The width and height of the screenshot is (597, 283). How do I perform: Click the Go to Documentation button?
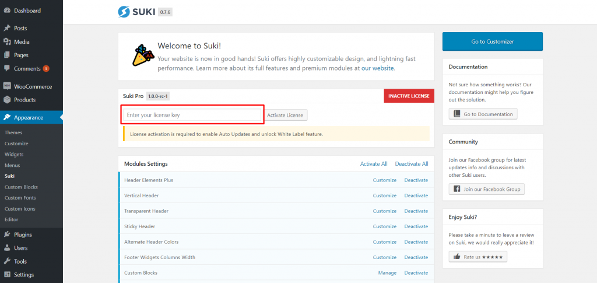483,114
